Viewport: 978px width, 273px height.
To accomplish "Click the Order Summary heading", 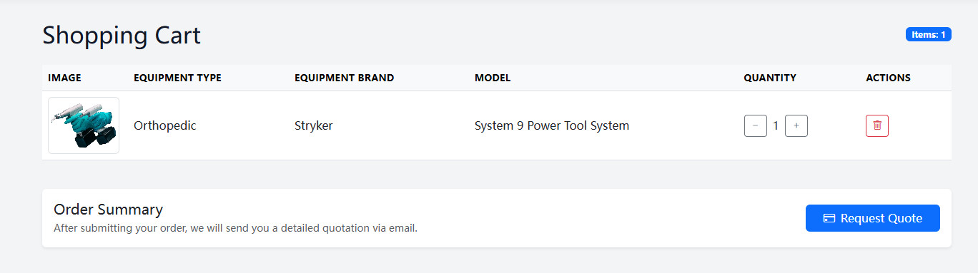I will point(109,210).
